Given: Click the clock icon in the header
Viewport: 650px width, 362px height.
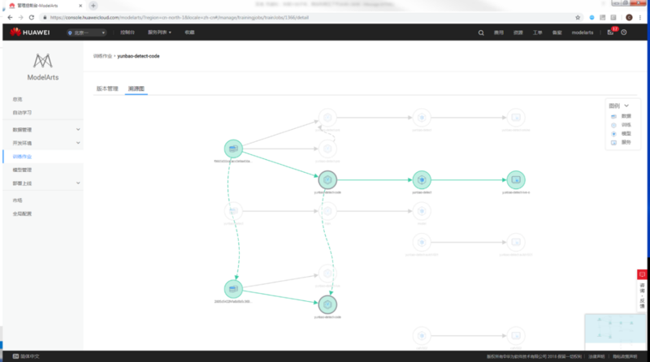Looking at the screenshot, I should click(624, 32).
